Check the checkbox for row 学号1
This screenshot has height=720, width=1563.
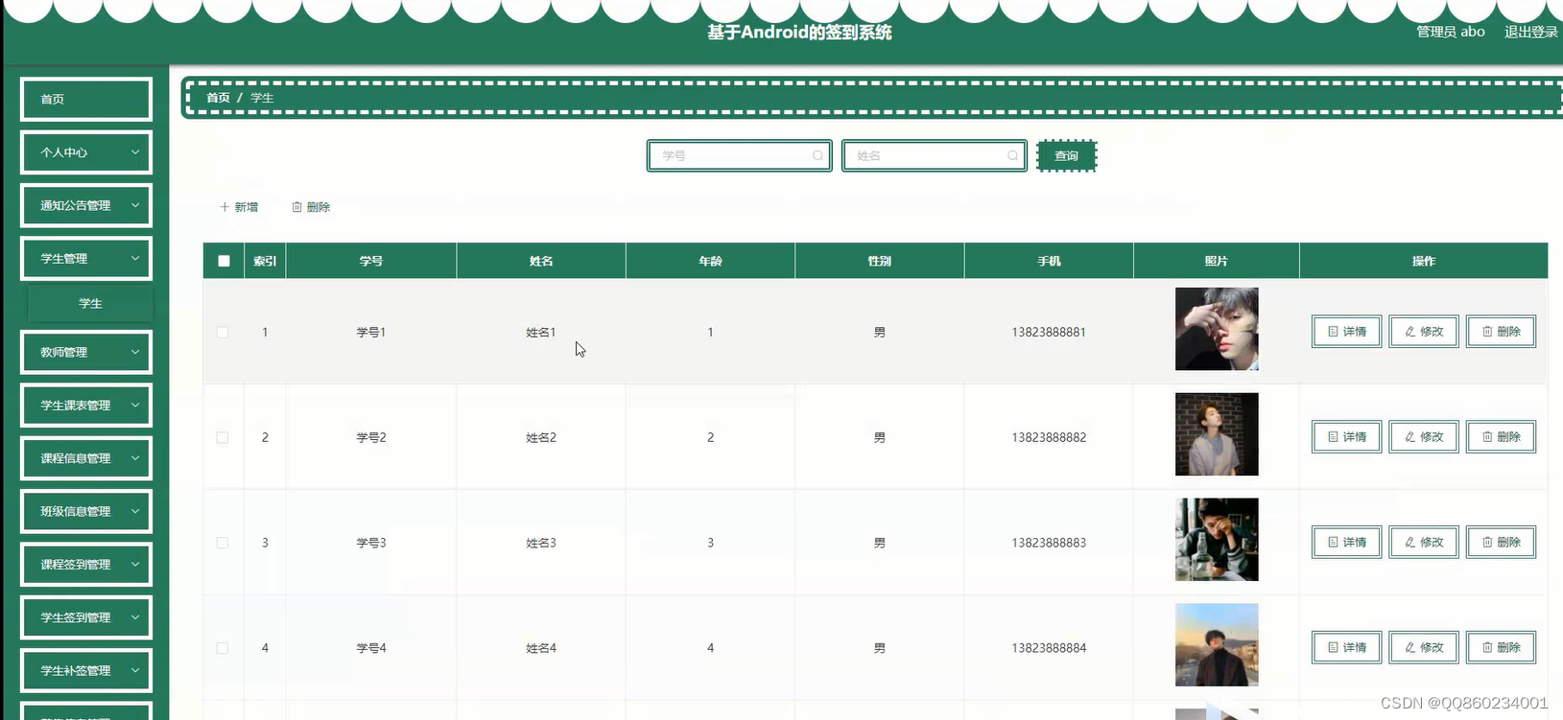[x=223, y=333]
